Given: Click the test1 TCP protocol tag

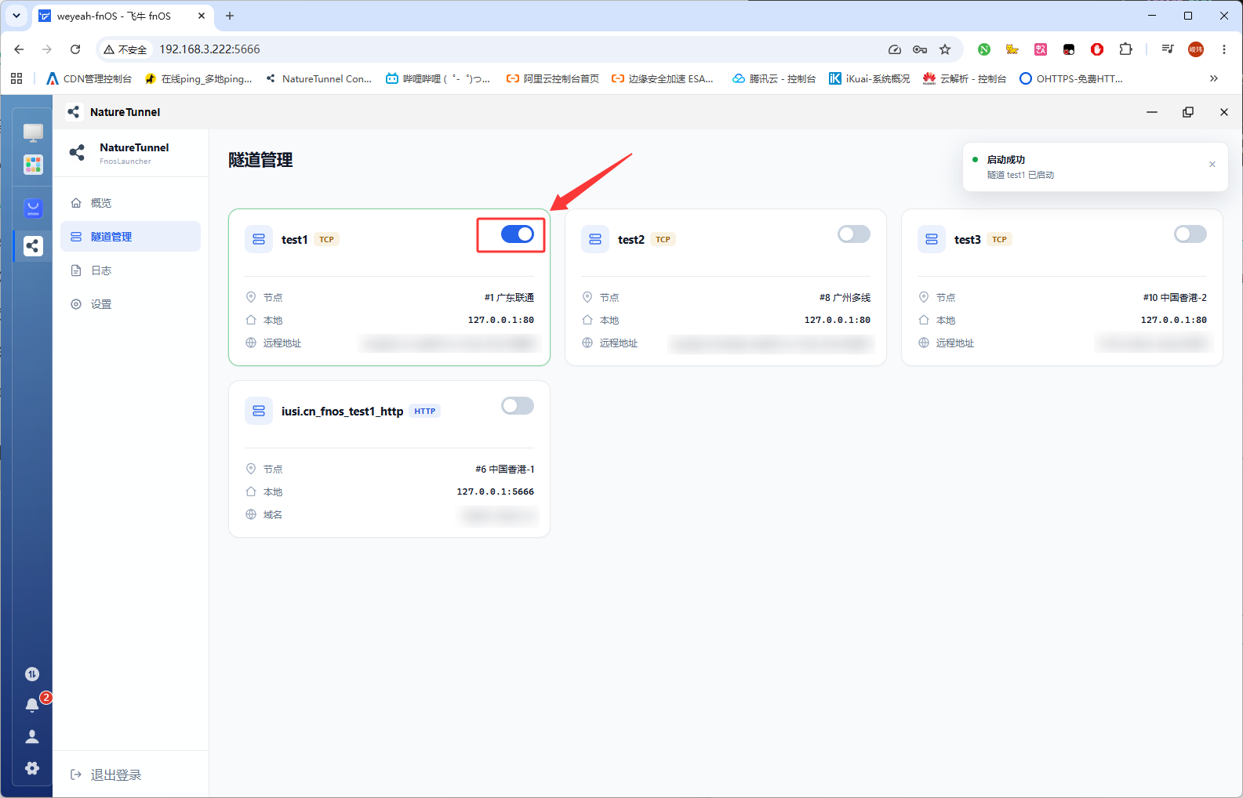Looking at the screenshot, I should (x=327, y=239).
